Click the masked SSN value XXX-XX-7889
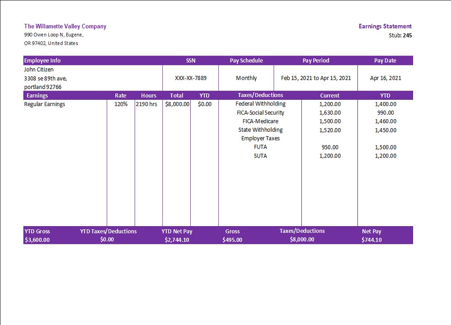451x325 pixels. tap(190, 78)
